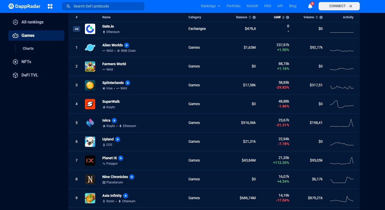Open the Gate.io ad link
The width and height of the screenshot is (385, 210).
coord(108,26)
